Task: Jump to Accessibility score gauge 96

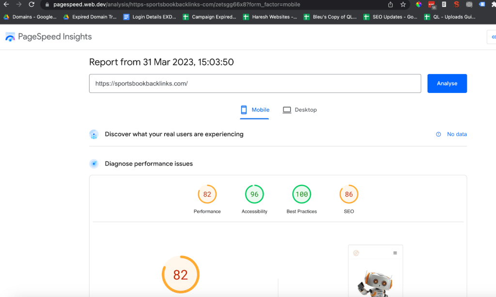Action: (x=254, y=195)
